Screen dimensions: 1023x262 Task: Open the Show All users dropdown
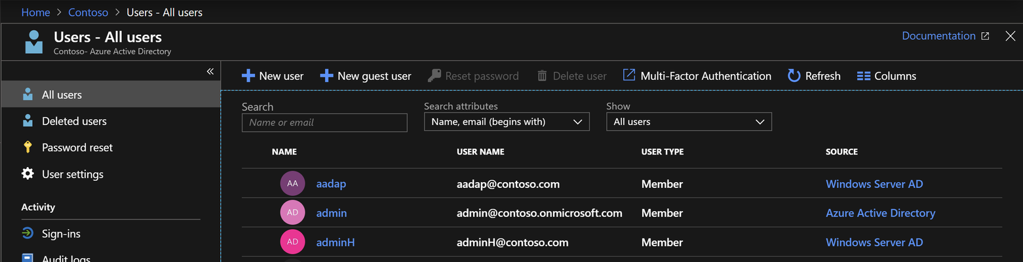click(x=689, y=122)
